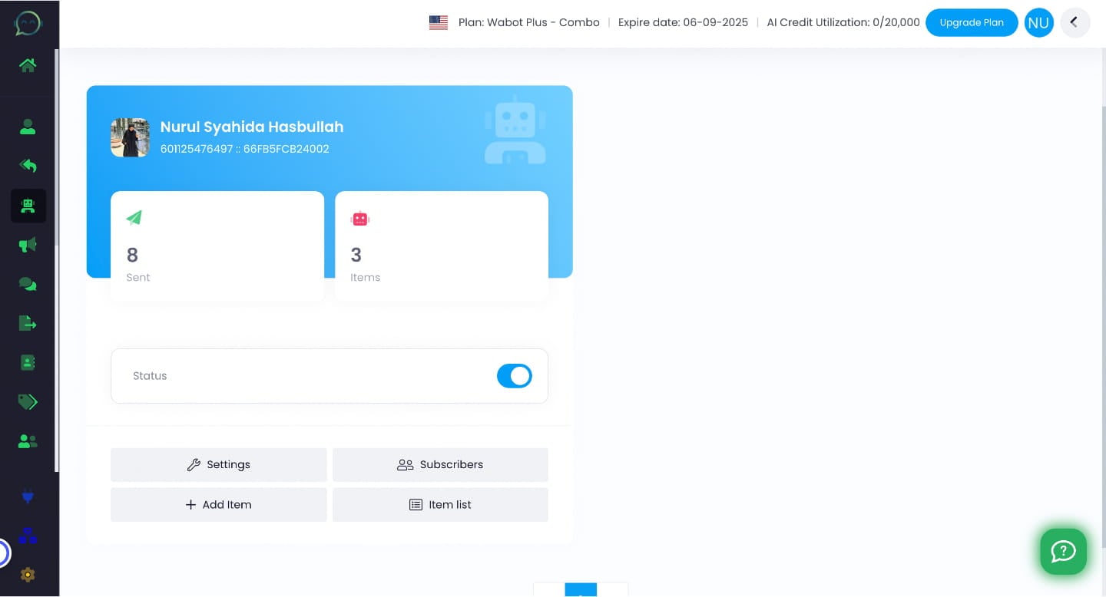Collapse the top bar with the back arrow

point(1075,22)
